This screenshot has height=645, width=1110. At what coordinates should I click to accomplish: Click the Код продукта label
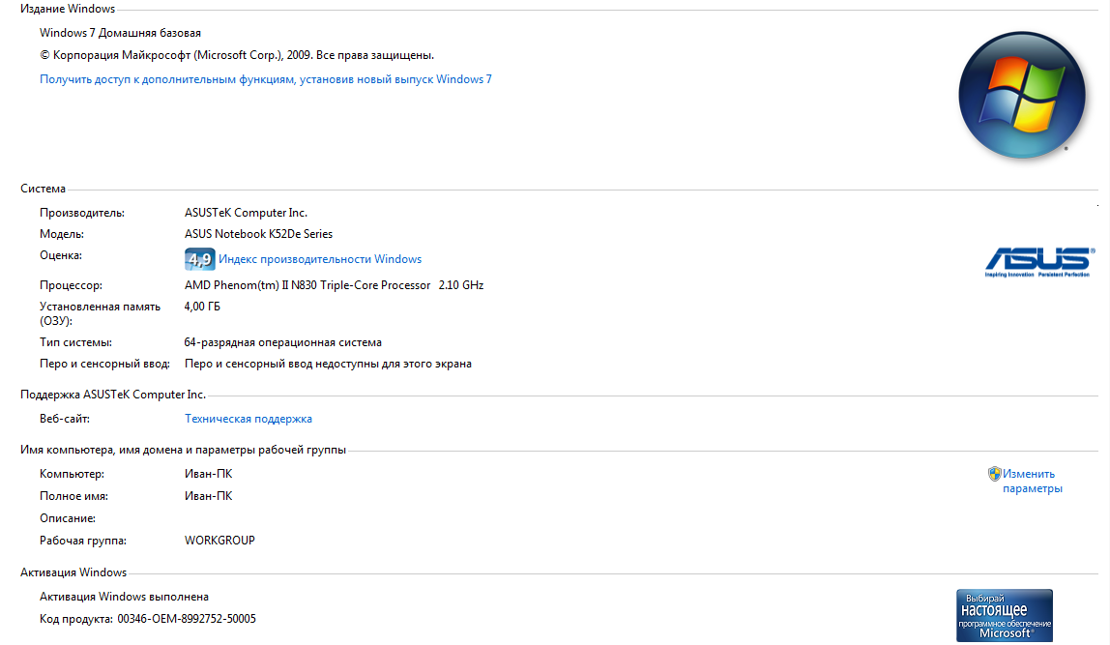tap(75, 619)
